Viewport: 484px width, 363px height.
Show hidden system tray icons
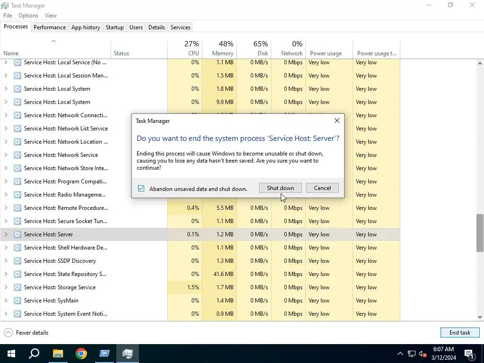[400, 354]
